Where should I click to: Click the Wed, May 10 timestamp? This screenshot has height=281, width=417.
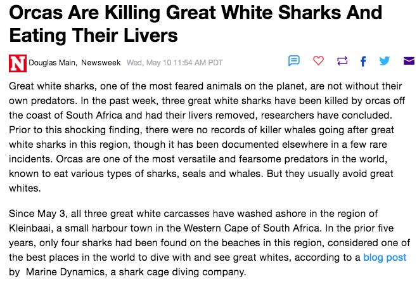point(174,63)
